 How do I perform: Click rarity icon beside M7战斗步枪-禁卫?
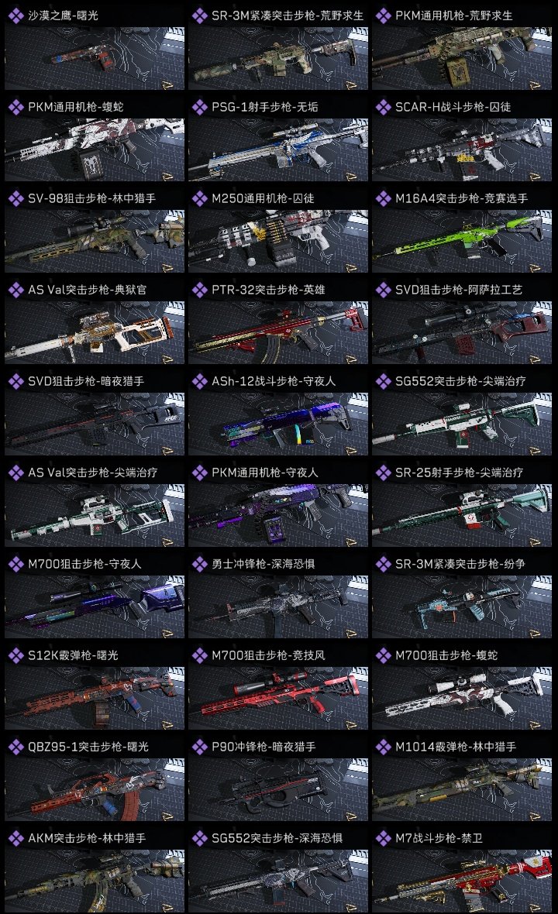pyautogui.click(x=384, y=838)
